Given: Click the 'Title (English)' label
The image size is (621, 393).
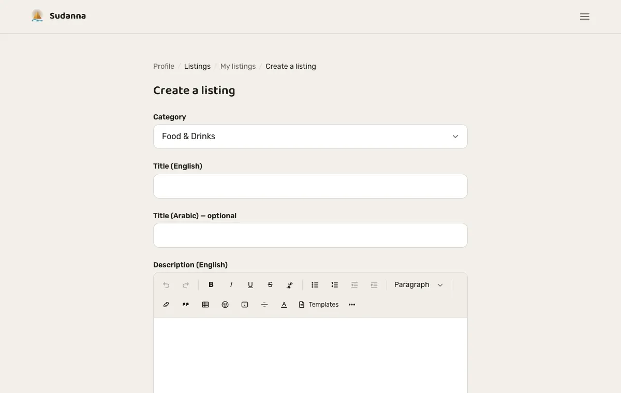Looking at the screenshot, I should click(178, 166).
